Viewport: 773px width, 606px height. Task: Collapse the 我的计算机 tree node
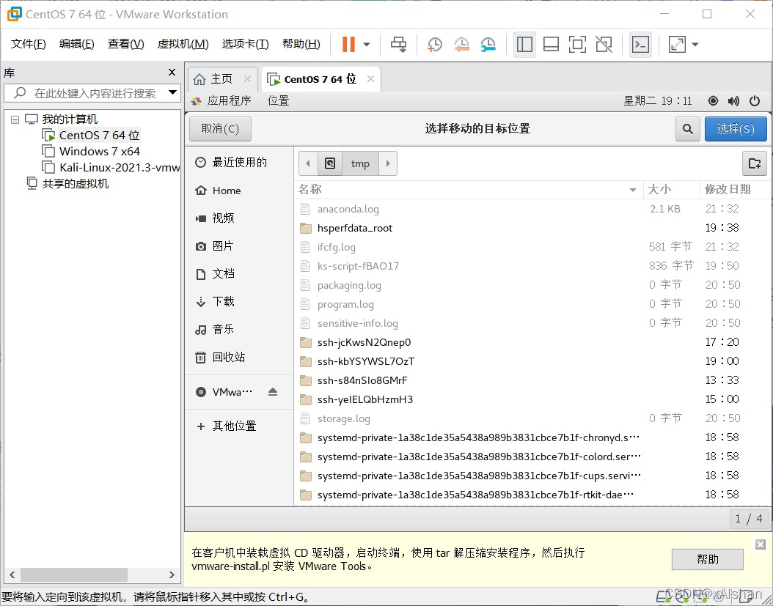click(x=15, y=119)
